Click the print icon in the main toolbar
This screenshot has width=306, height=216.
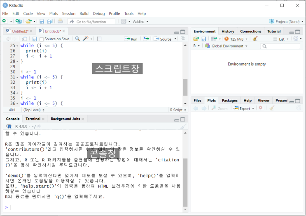[60, 21]
